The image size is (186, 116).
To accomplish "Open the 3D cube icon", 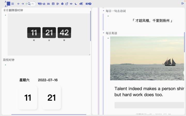I will click(x=62, y=4).
